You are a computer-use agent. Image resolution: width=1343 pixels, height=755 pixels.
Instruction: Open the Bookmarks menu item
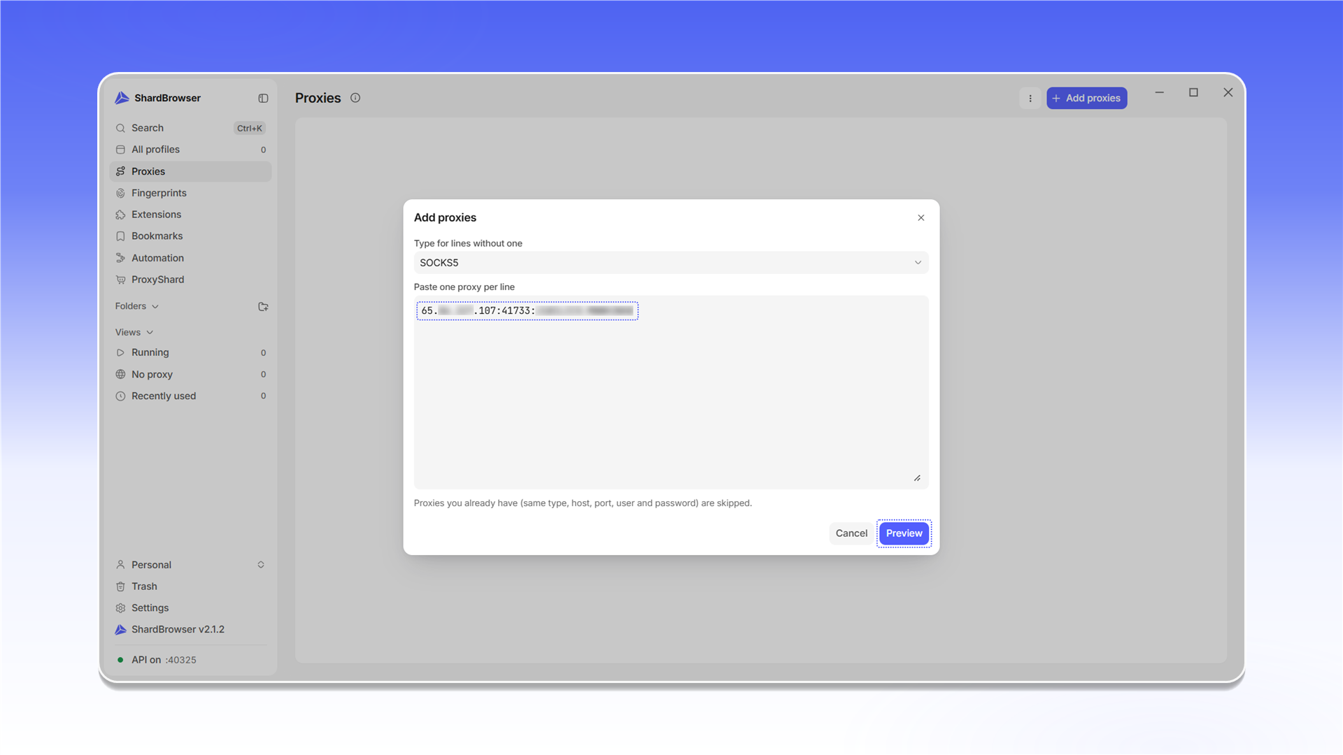click(190, 236)
